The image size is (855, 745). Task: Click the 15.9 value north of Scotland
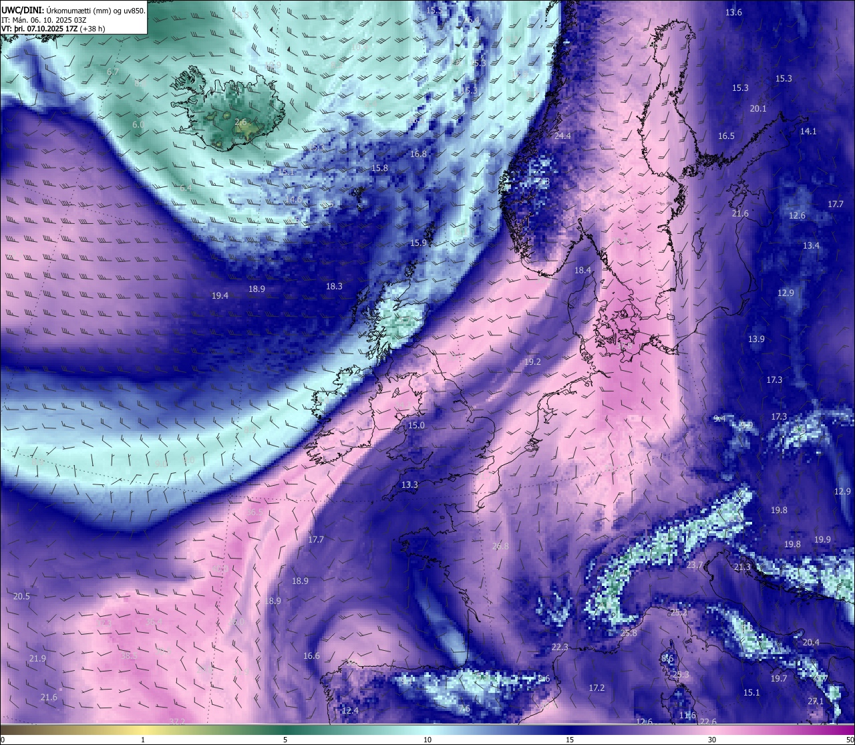(x=418, y=243)
